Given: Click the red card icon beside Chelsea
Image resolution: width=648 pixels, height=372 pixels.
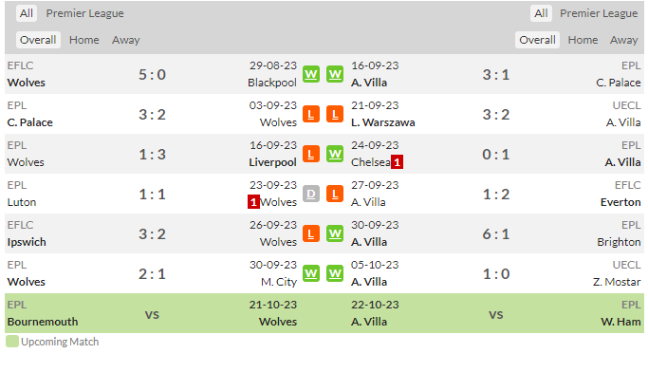Looking at the screenshot, I should (397, 162).
